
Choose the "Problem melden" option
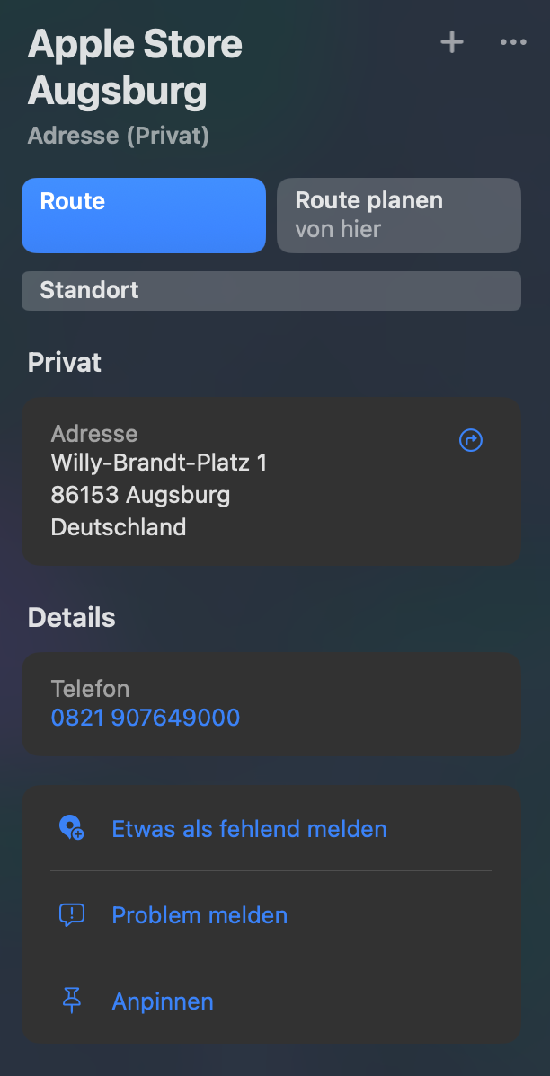point(200,915)
